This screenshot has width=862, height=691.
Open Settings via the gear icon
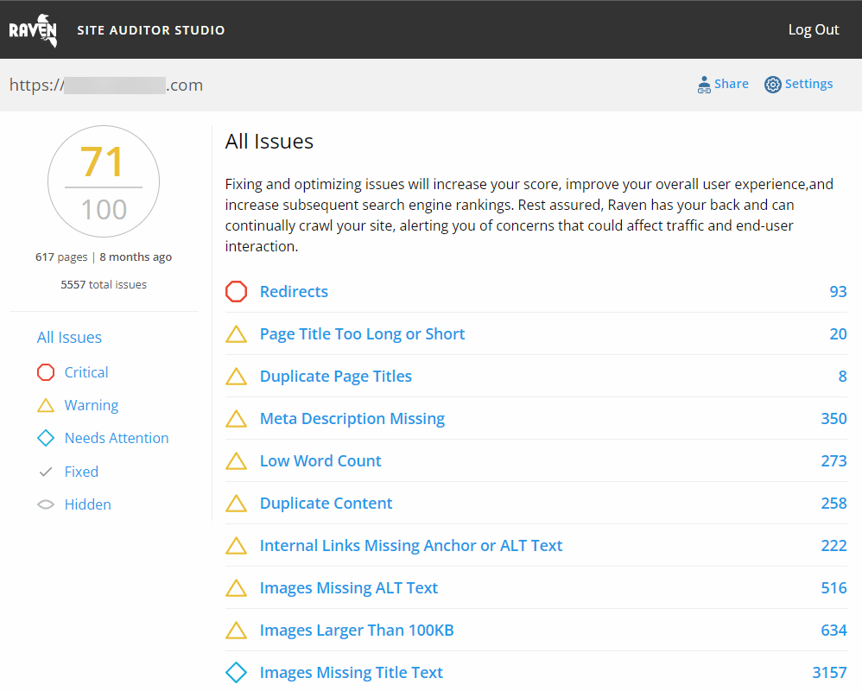point(772,85)
